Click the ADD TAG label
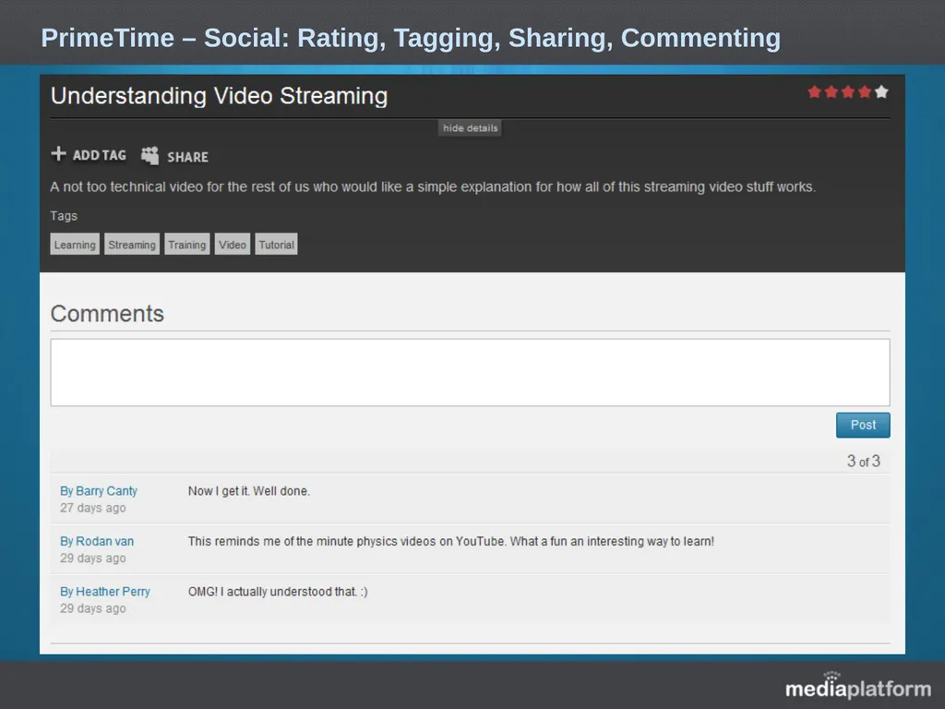Image resolution: width=945 pixels, height=709 pixels. tap(100, 155)
